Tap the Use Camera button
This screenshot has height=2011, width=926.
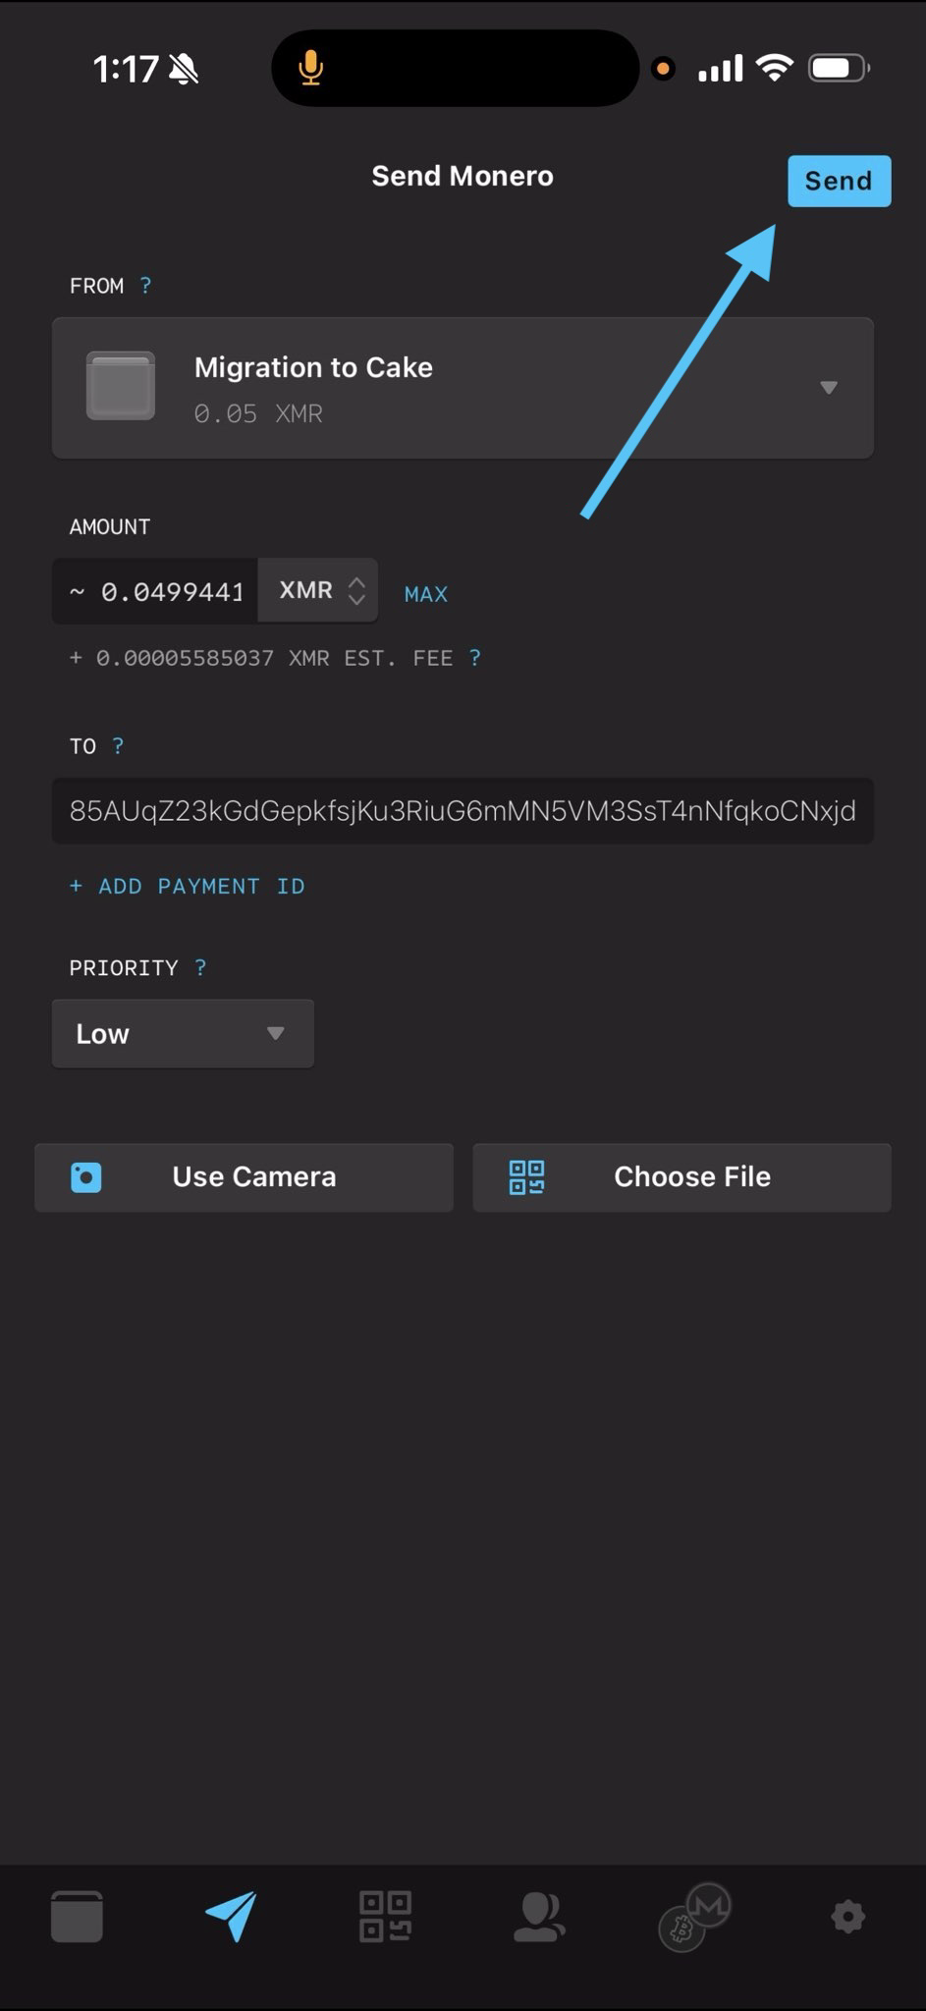pos(244,1177)
